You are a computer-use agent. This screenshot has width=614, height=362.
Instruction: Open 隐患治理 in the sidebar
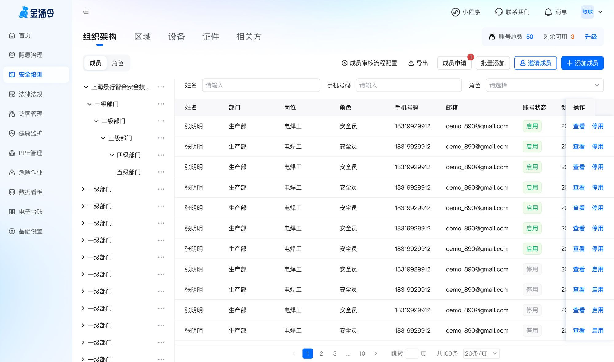30,55
